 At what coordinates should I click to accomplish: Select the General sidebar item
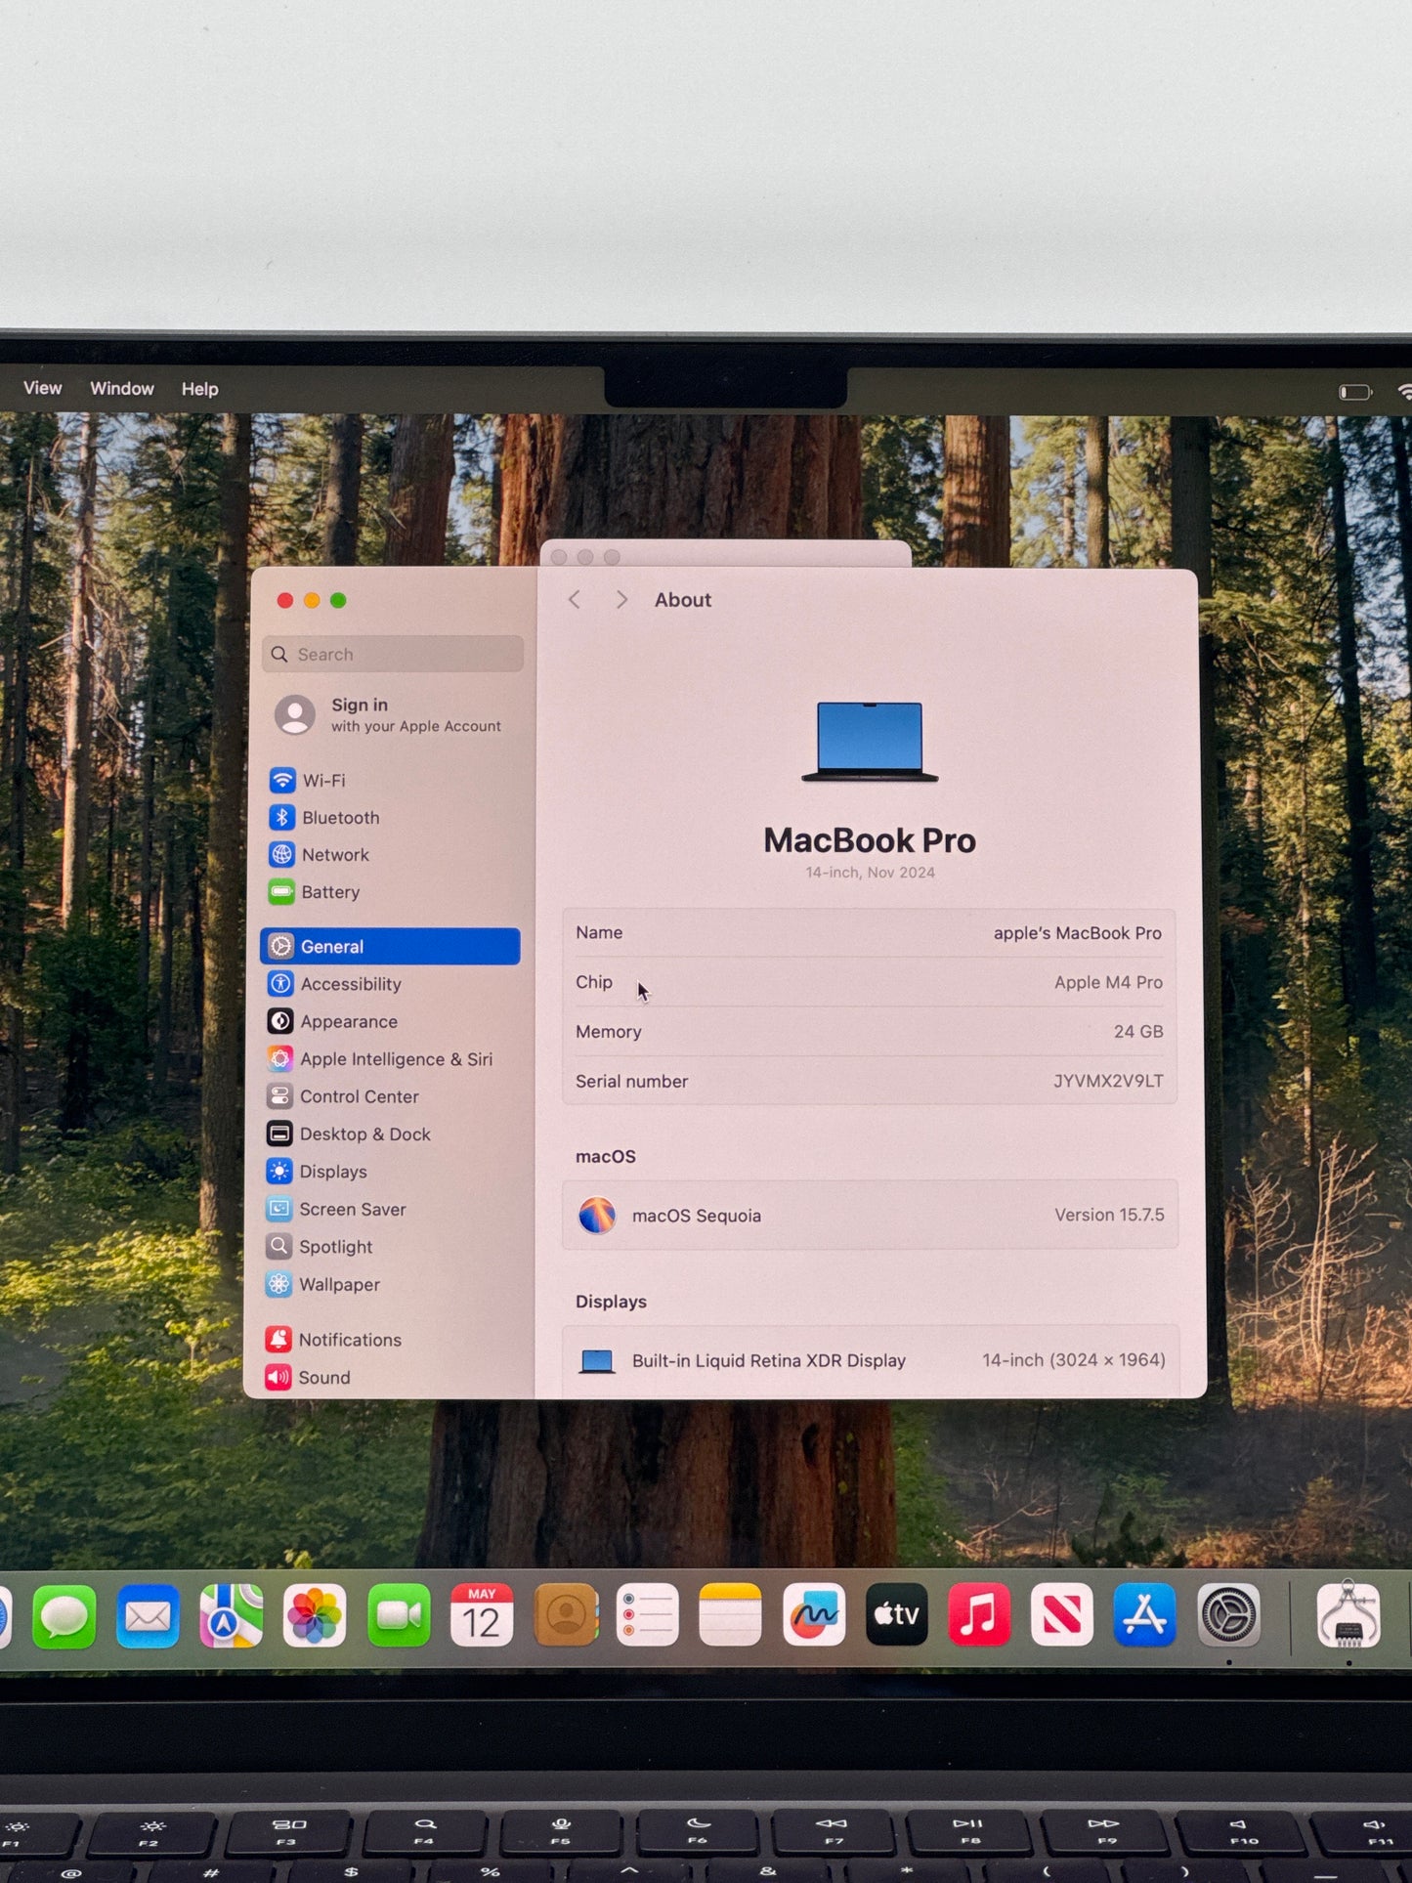[x=390, y=946]
